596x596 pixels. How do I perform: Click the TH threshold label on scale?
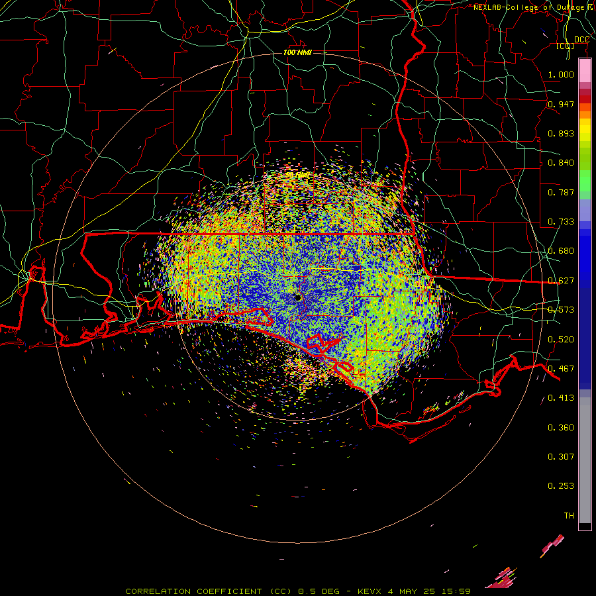569,516
